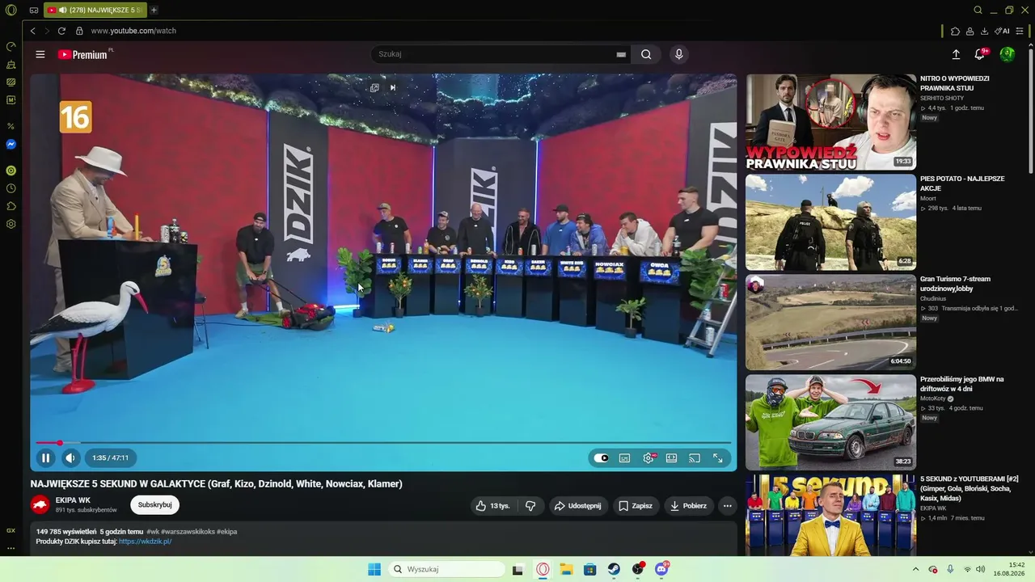Reload the page with the refresh icon
The width and height of the screenshot is (1035, 582).
(61, 31)
